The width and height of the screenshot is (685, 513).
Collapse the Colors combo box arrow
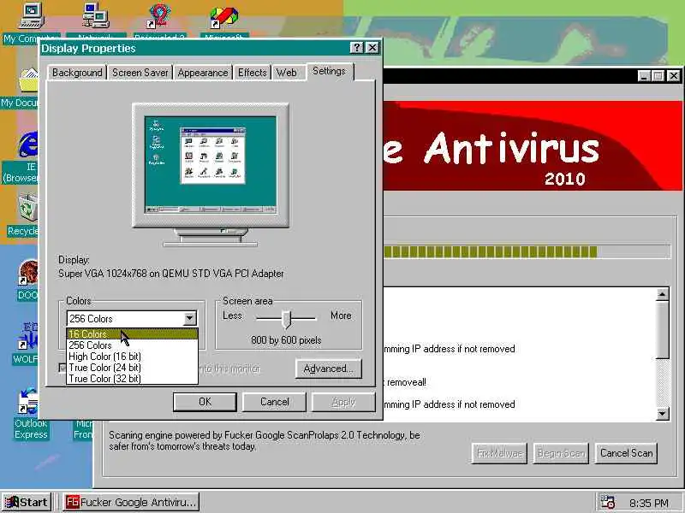(189, 318)
